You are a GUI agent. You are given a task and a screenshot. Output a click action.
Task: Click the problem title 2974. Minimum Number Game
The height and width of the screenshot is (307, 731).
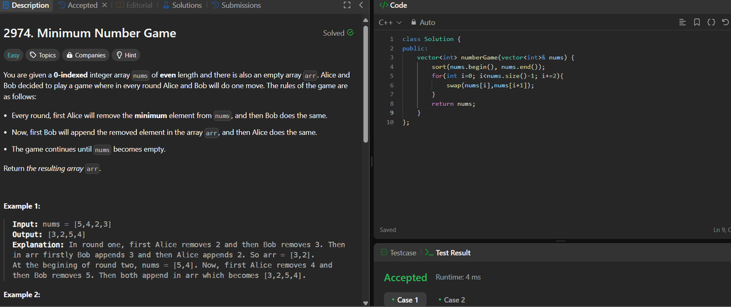pyautogui.click(x=90, y=33)
